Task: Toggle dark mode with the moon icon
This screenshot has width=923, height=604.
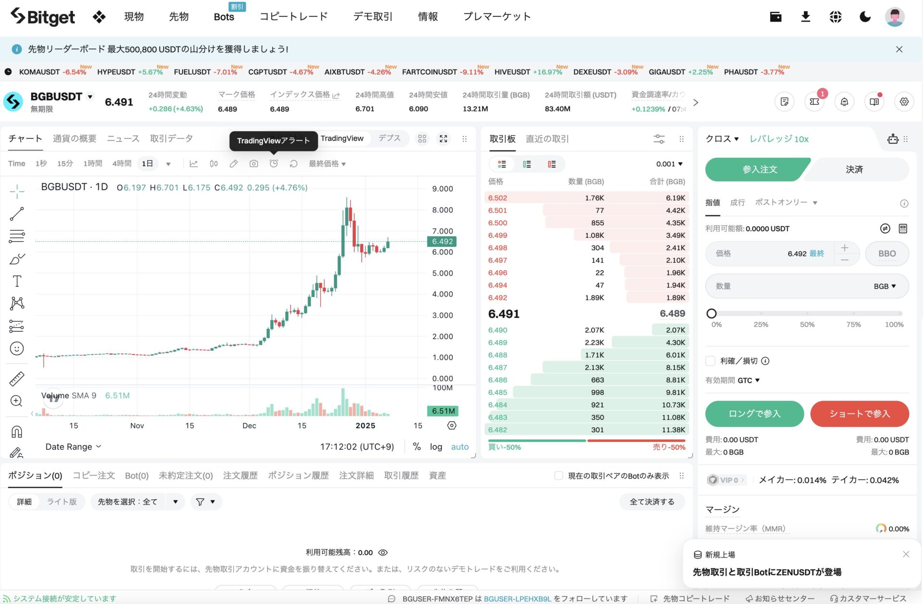Action: 864,16
